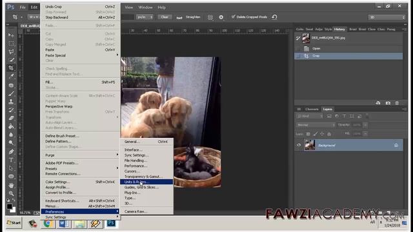The width and height of the screenshot is (413, 232).
Task: Switch to the Channels tab
Action: (x=312, y=109)
